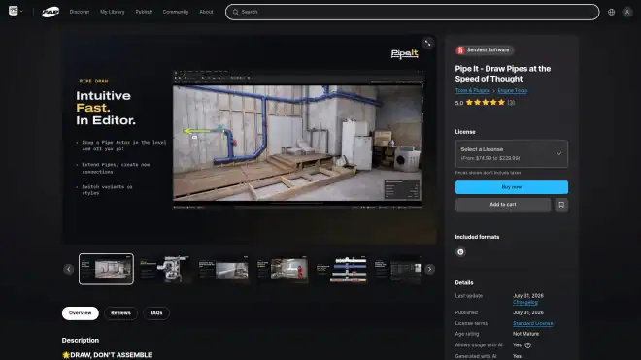The image size is (641, 360).
Task: Click the Buy now button
Action: pyautogui.click(x=512, y=187)
